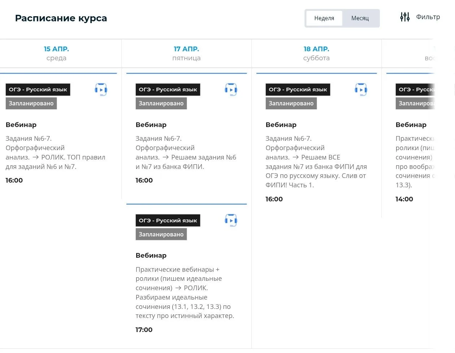Click webinar icon in 17 April 17:00 card
Image resolution: width=455 pixels, height=353 pixels.
231,220
